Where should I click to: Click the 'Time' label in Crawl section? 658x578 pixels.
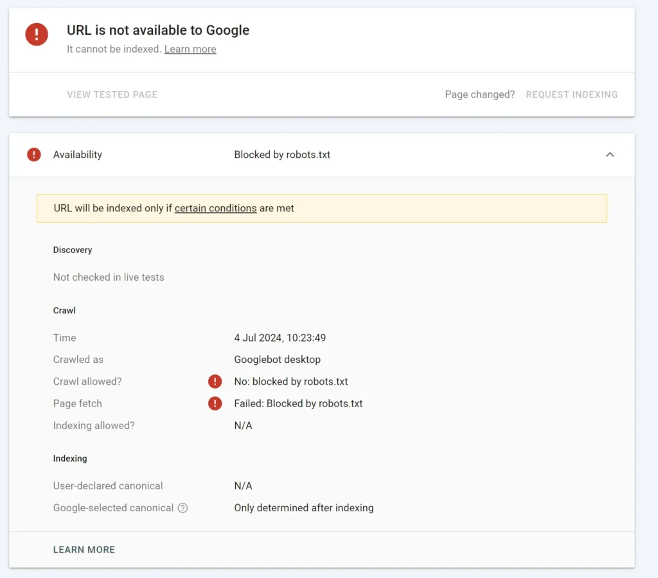point(65,338)
